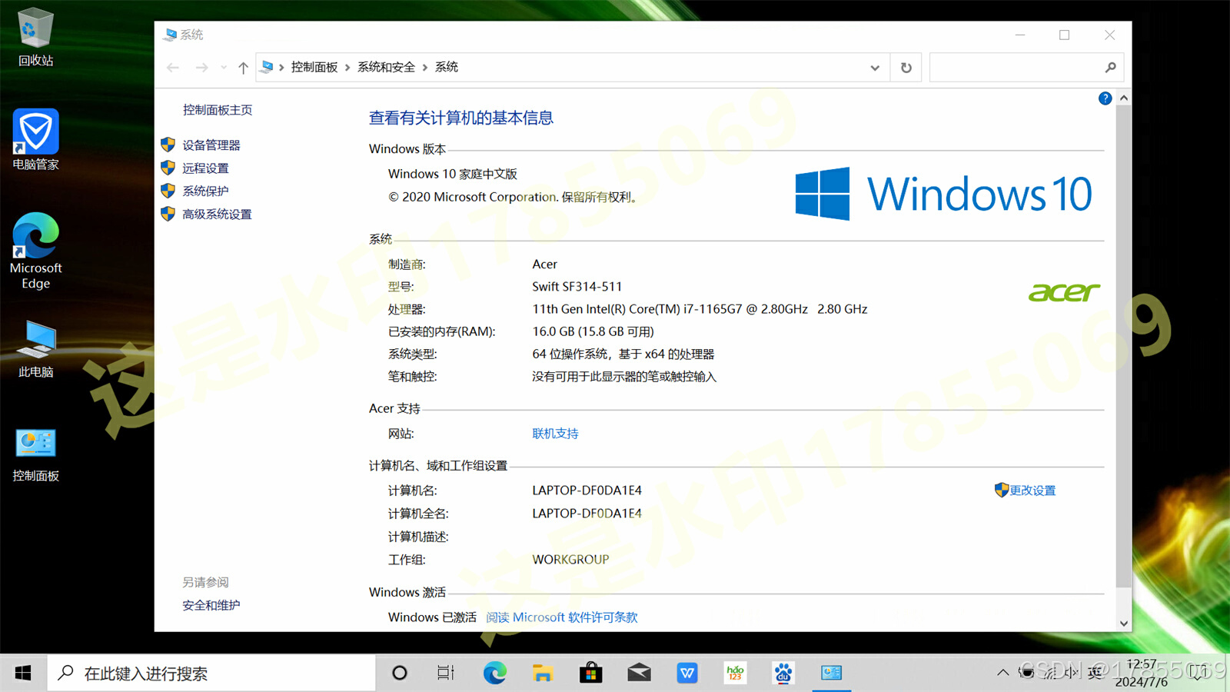
Task: Click the system window title icon
Action: coord(170,35)
